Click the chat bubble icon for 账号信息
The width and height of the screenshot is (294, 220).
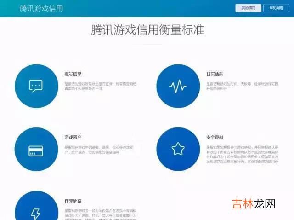click(36, 86)
